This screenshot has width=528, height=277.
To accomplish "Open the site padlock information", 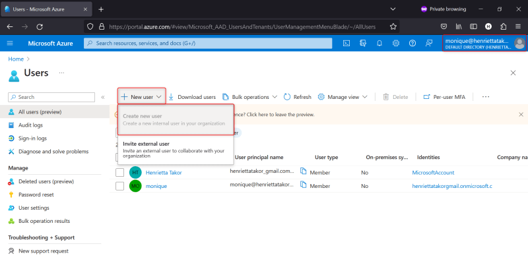I will [102, 26].
